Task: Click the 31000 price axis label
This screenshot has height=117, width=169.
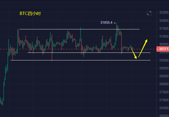Action: (164, 36)
